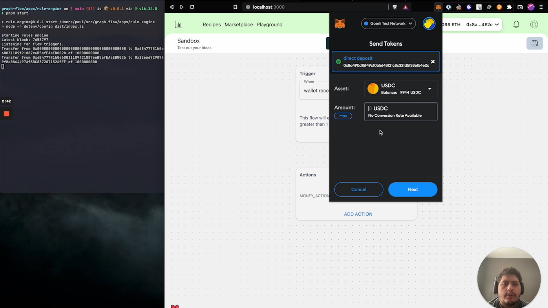Click terminal line 'Latest block: 7658797'
The height and width of the screenshot is (308, 548).
25,40
